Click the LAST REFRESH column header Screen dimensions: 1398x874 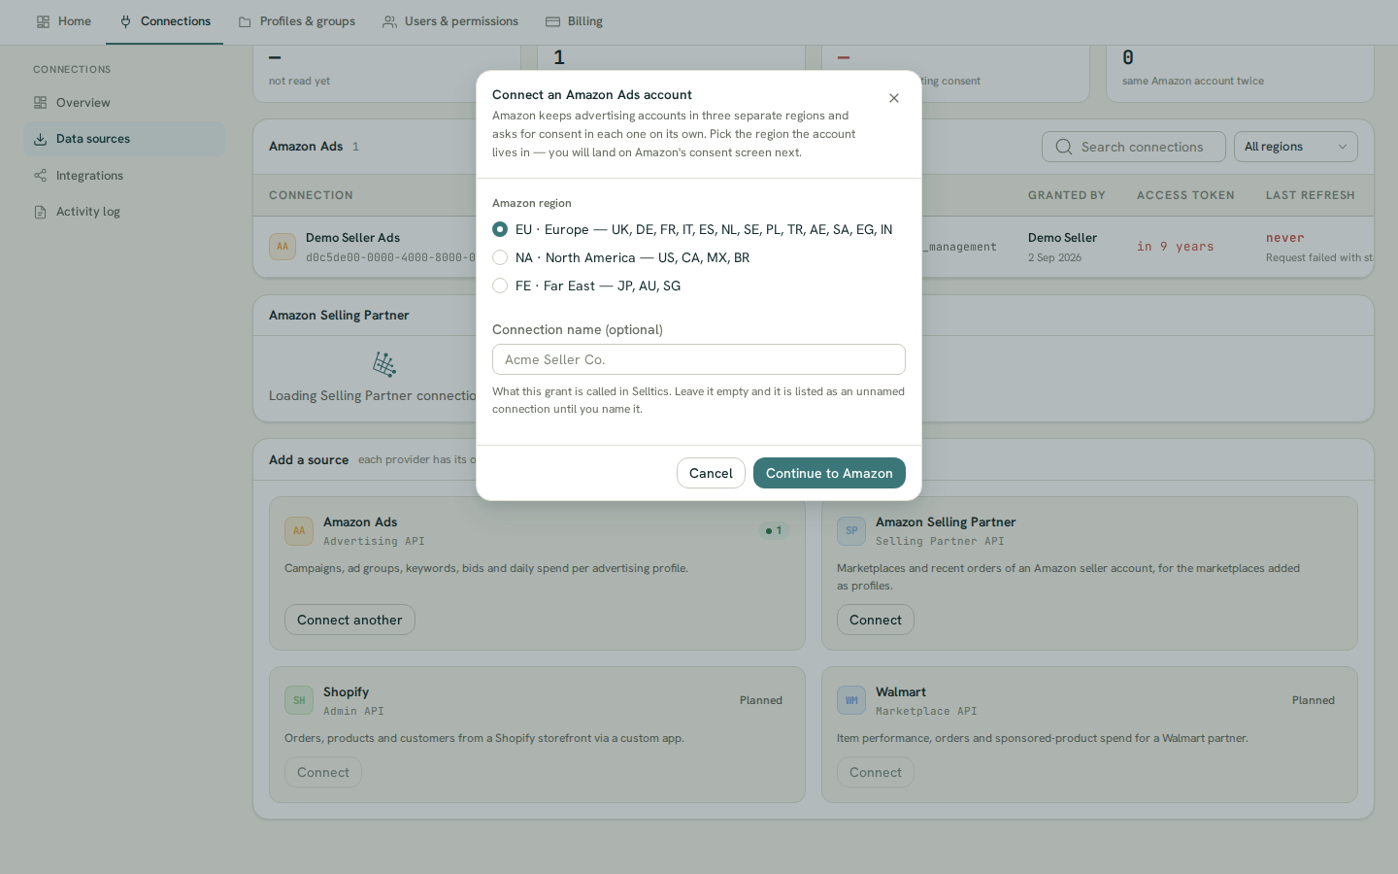point(1310,195)
